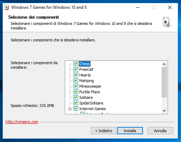Click the component list scrollbar thumb
This screenshot has height=142, width=181.
[x=164, y=82]
